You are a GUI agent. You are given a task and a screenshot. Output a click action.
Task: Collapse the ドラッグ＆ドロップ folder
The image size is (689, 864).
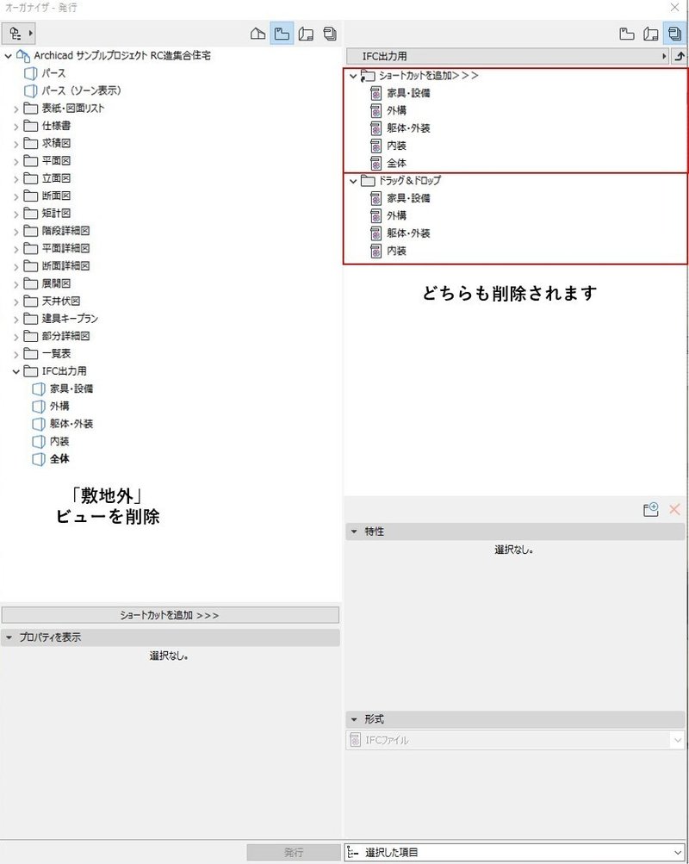click(x=354, y=181)
